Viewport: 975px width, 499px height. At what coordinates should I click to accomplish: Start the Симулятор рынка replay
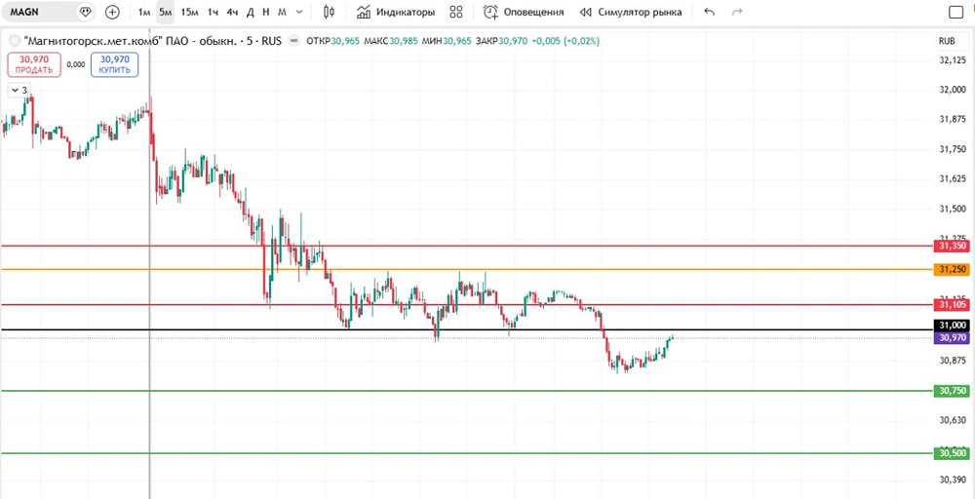click(631, 12)
